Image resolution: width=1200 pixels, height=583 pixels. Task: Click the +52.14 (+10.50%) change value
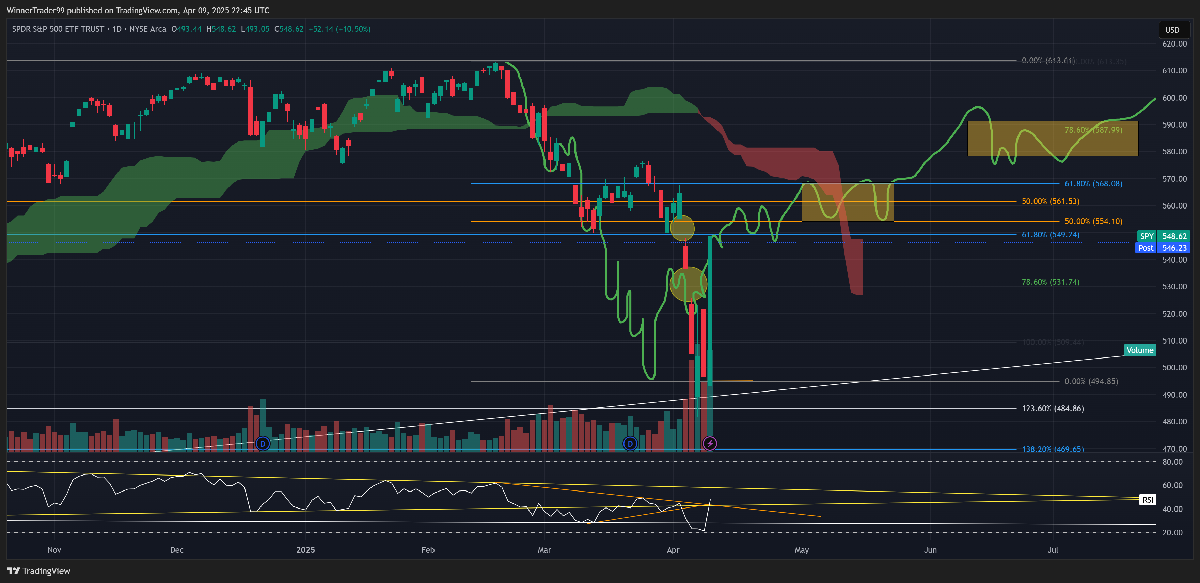point(340,29)
